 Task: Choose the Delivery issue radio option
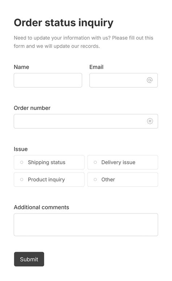[123, 162]
